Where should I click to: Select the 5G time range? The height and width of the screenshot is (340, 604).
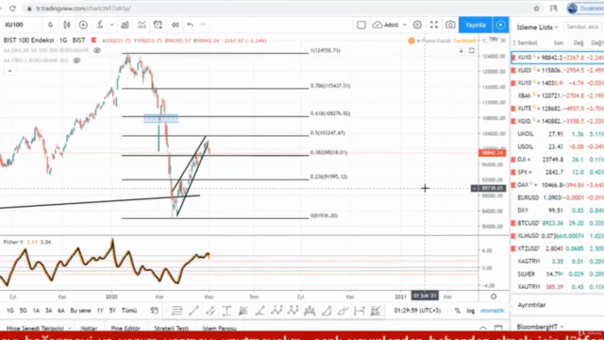click(x=23, y=311)
